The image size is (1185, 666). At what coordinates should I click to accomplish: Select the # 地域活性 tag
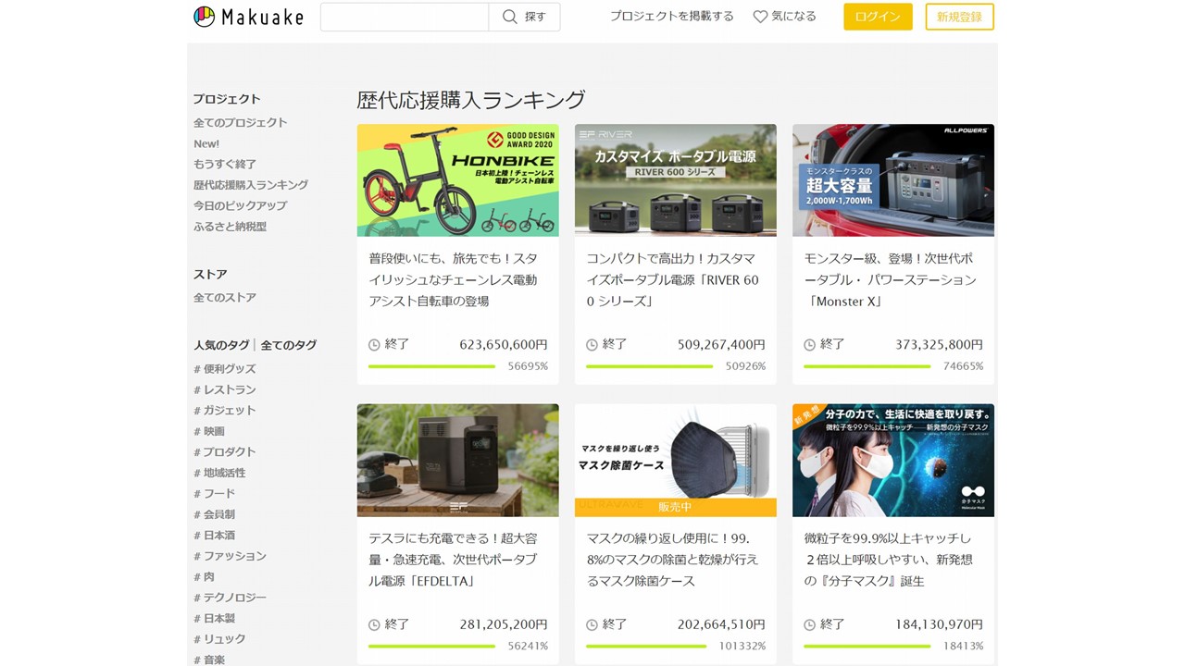[219, 473]
